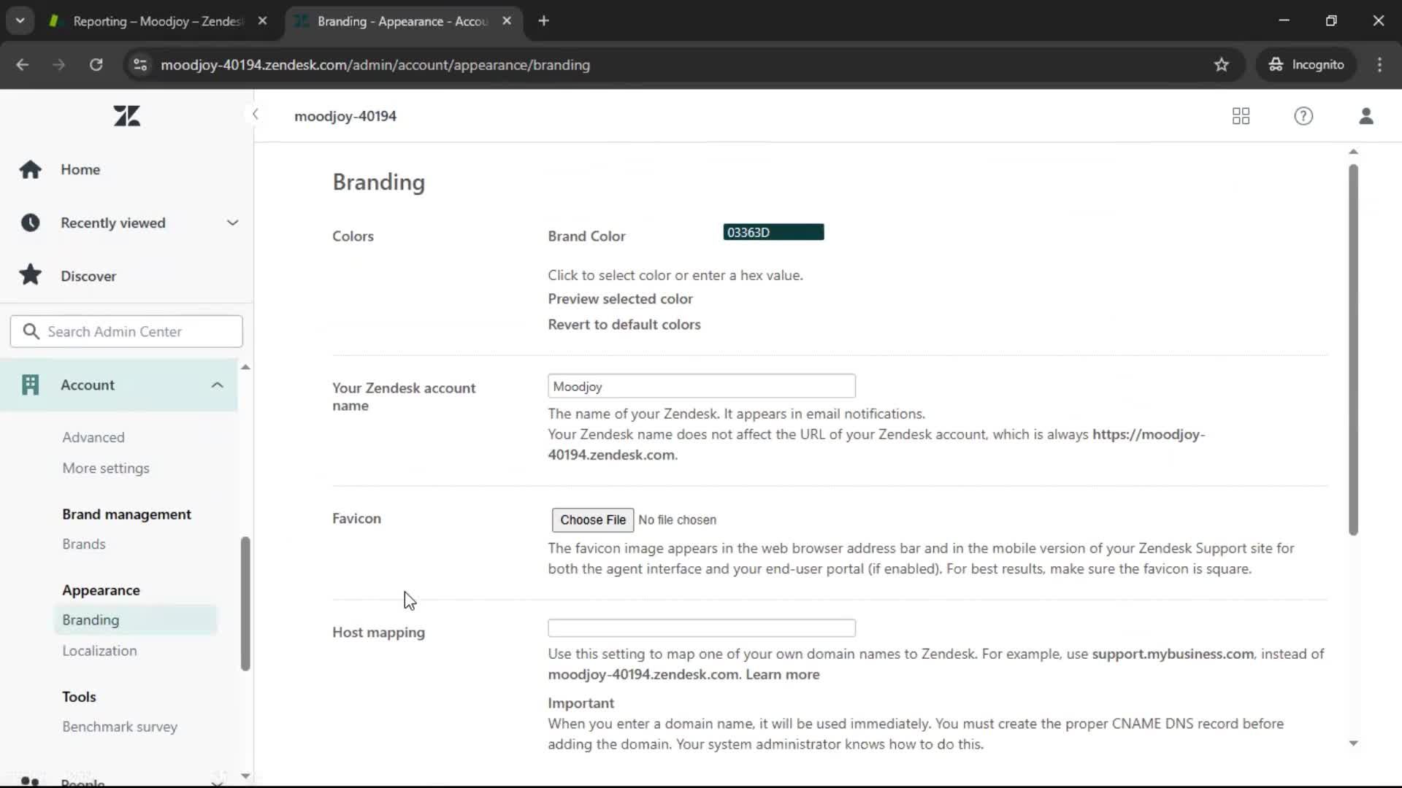
Task: Click the main page scroll-up arrow
Action: tap(1353, 152)
